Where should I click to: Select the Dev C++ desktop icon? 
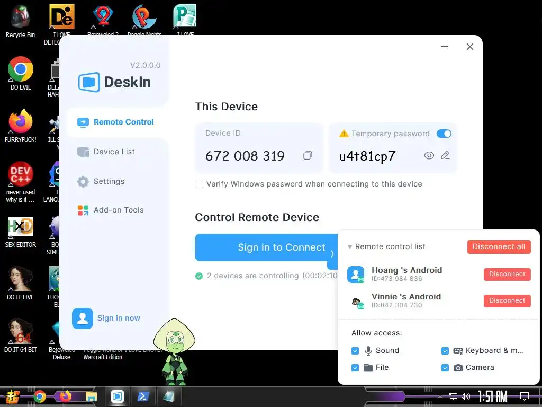coord(21,182)
